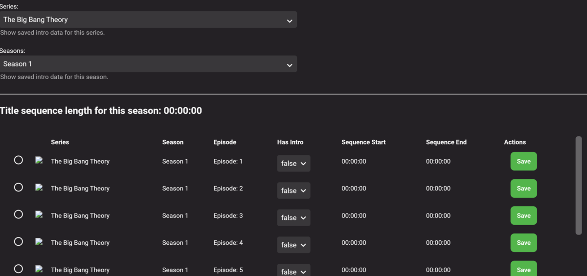587x276 pixels.
Task: Click the thumbnail image for Episode: 5
Action: click(39, 268)
